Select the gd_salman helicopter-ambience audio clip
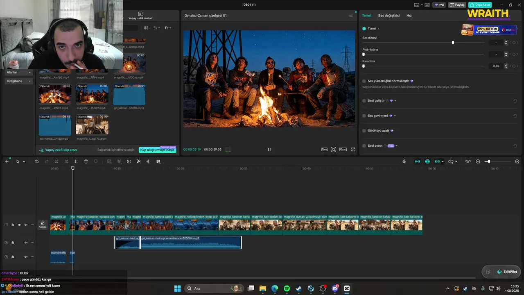The width and height of the screenshot is (524, 295). point(191,242)
